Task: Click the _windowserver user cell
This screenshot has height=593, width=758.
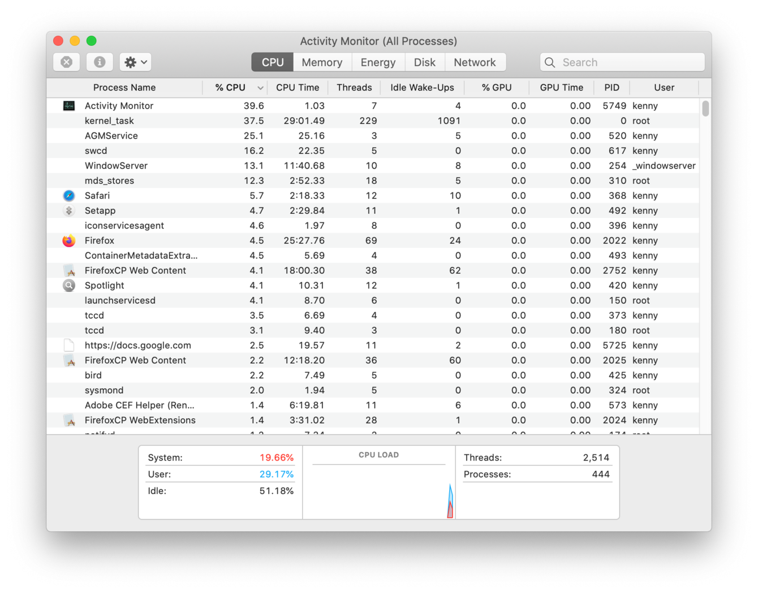Action: (x=664, y=166)
